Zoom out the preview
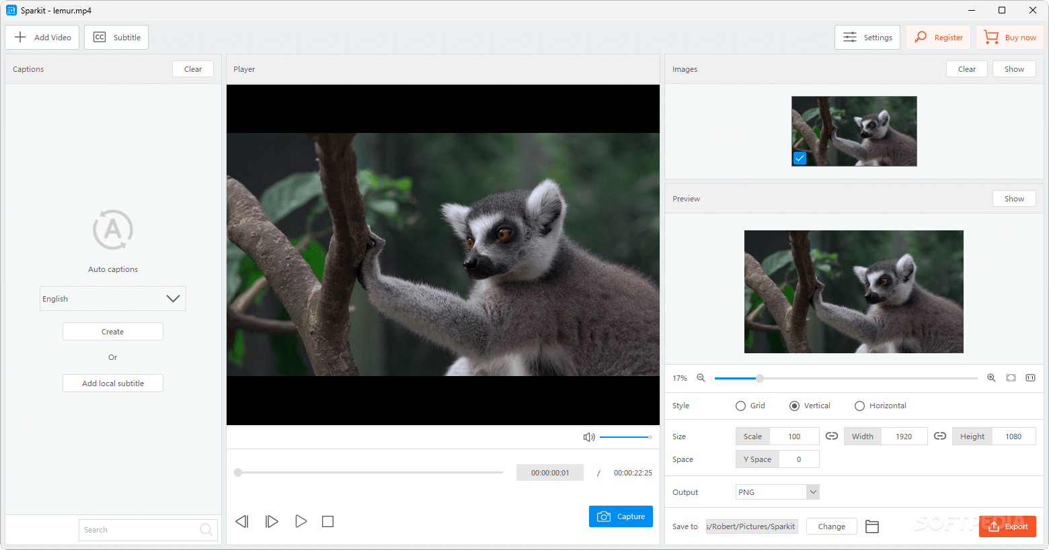This screenshot has width=1049, height=550. tap(701, 378)
